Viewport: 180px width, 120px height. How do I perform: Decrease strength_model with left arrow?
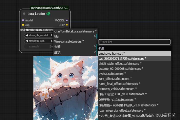coord(27,35)
